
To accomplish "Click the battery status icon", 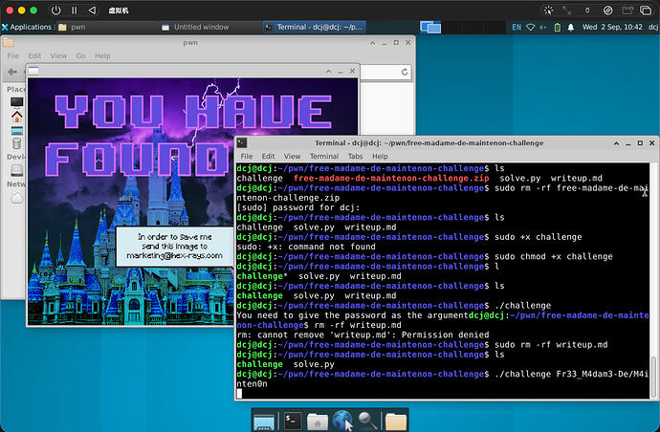I will point(558,28).
